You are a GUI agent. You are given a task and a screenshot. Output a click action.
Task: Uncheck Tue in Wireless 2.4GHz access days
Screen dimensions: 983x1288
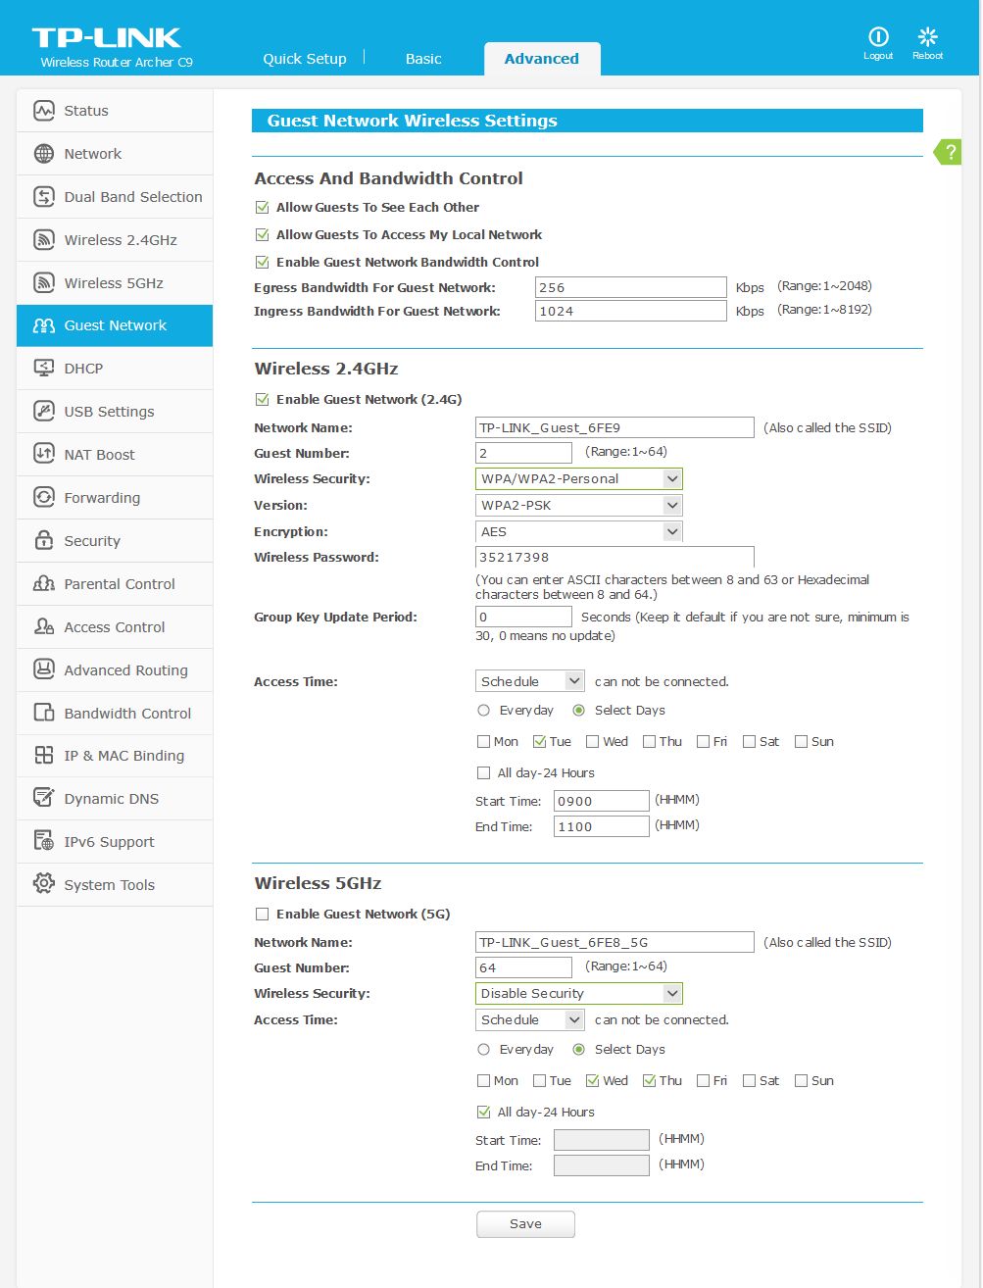click(539, 742)
